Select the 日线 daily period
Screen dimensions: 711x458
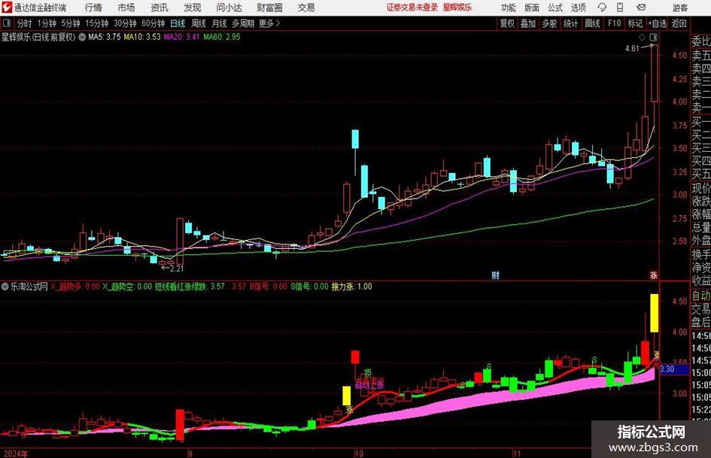pos(178,23)
